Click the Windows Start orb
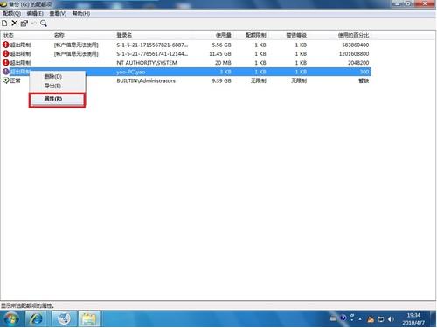437x328 pixels. tap(11, 318)
